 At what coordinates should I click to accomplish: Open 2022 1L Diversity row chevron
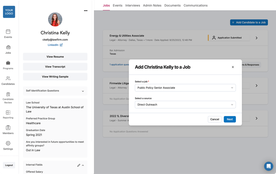257,118
